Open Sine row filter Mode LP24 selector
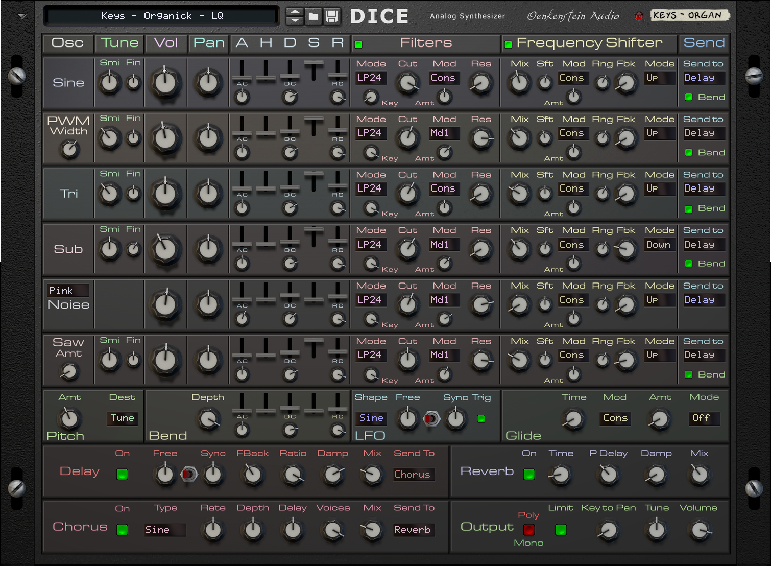 [371, 78]
